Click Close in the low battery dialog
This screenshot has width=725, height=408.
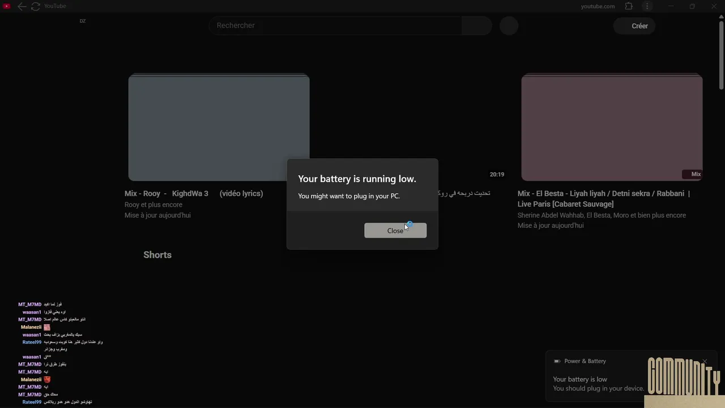click(395, 230)
